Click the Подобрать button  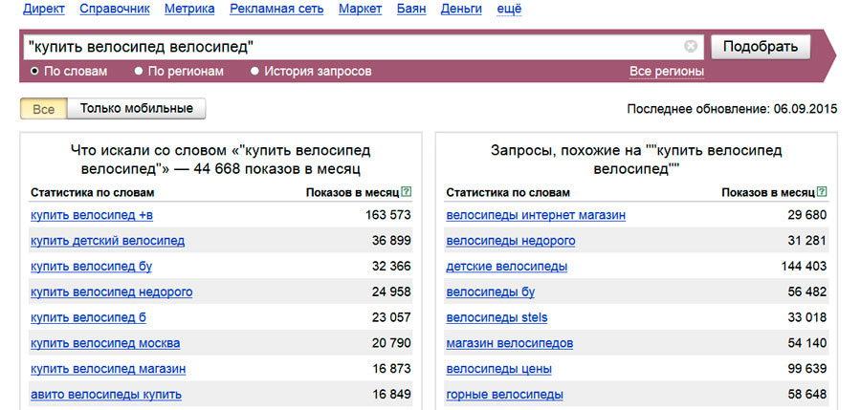point(761,47)
